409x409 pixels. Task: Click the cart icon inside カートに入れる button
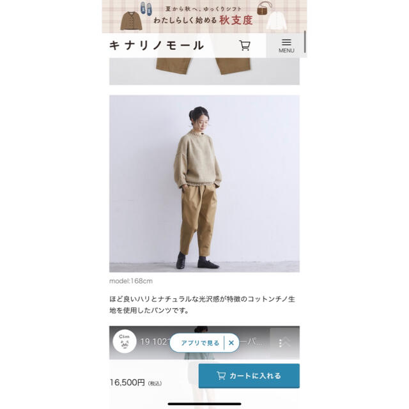coord(221,376)
